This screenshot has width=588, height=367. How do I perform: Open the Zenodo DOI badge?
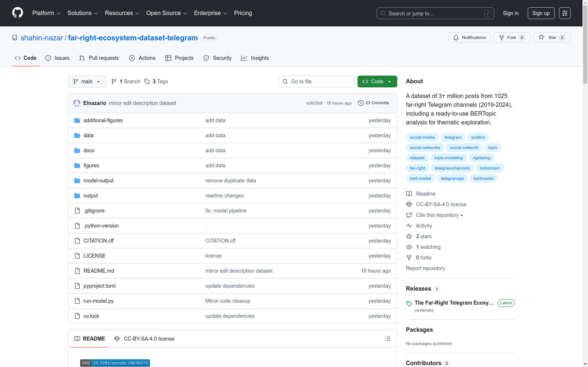click(115, 363)
